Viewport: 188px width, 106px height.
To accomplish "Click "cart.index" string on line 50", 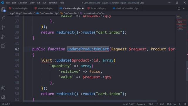I will click(x=109, y=94).
